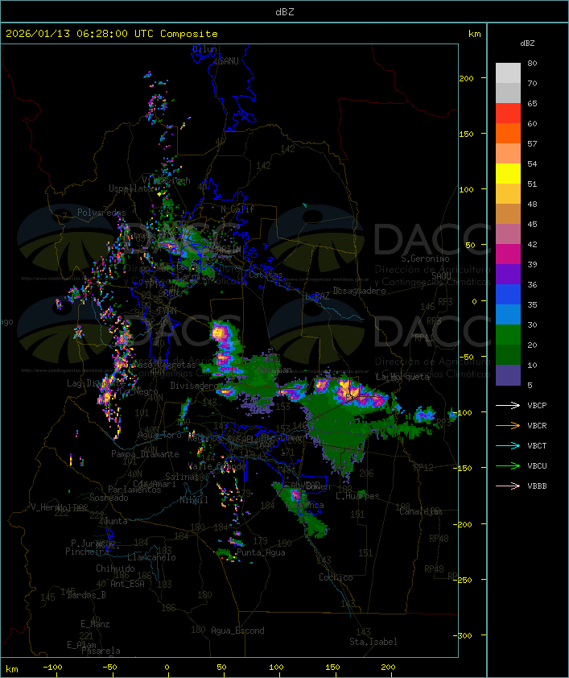Click the km unit label at bottom left
Image resolution: width=569 pixels, height=678 pixels.
click(11, 669)
